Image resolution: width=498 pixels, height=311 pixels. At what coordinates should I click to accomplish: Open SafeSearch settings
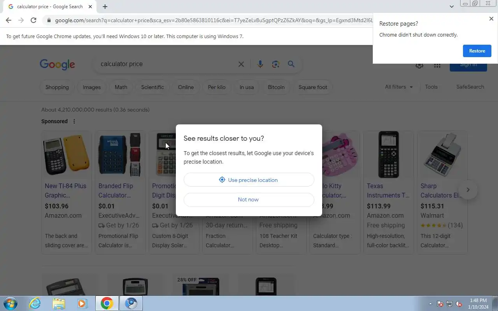click(470, 87)
